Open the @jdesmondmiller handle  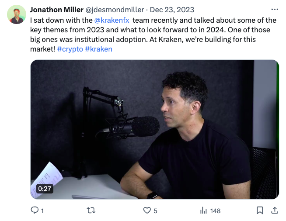click(x=115, y=10)
